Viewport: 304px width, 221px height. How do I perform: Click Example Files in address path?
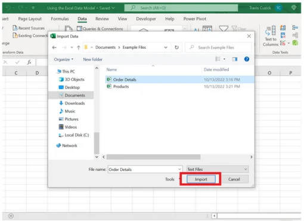tap(134, 47)
